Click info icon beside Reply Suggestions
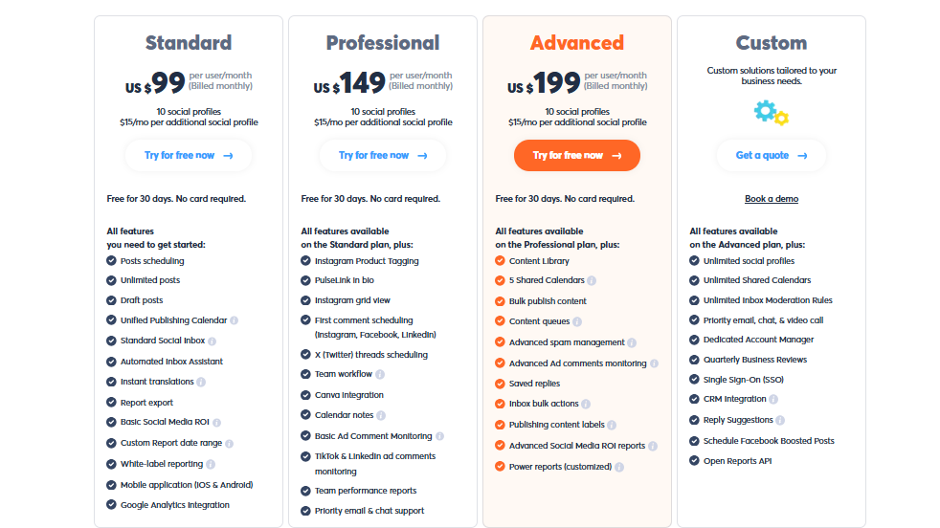This screenshot has height=528, width=940. point(780,420)
